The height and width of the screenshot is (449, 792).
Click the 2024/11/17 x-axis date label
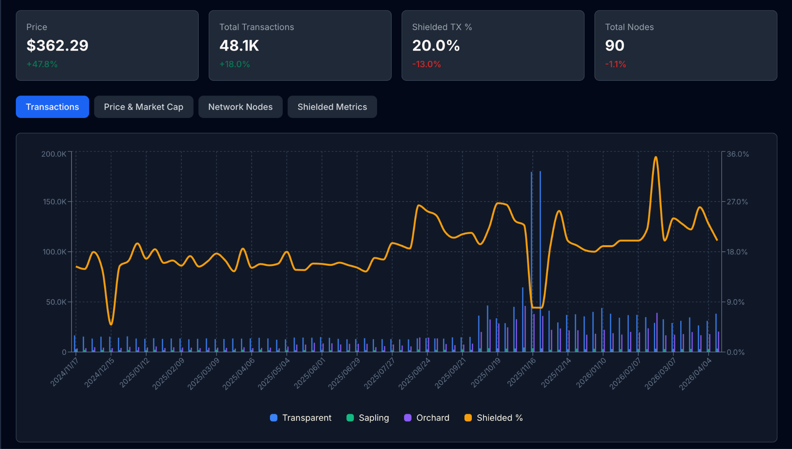64,372
